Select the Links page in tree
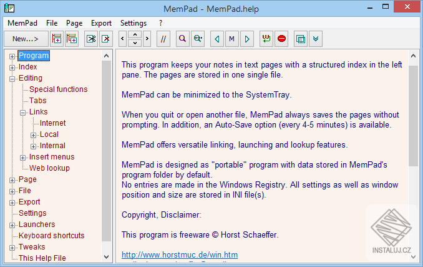Viewport: 423px width, 267px height. 38,112
